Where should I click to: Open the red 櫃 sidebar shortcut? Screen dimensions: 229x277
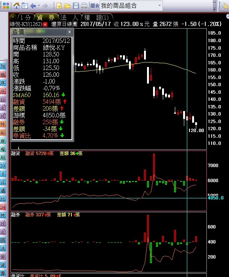(3, 75)
